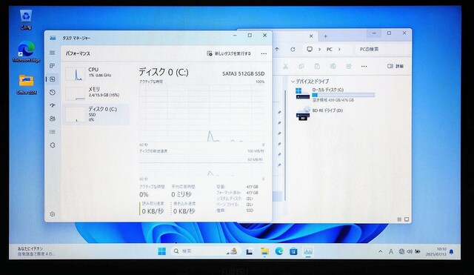Click Explorer navigation pane scrollbar

(x=285, y=145)
